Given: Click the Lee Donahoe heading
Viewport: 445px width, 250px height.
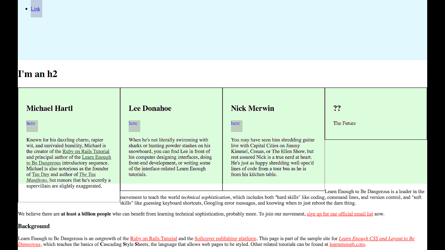Looking at the screenshot, I should pyautogui.click(x=150, y=108).
